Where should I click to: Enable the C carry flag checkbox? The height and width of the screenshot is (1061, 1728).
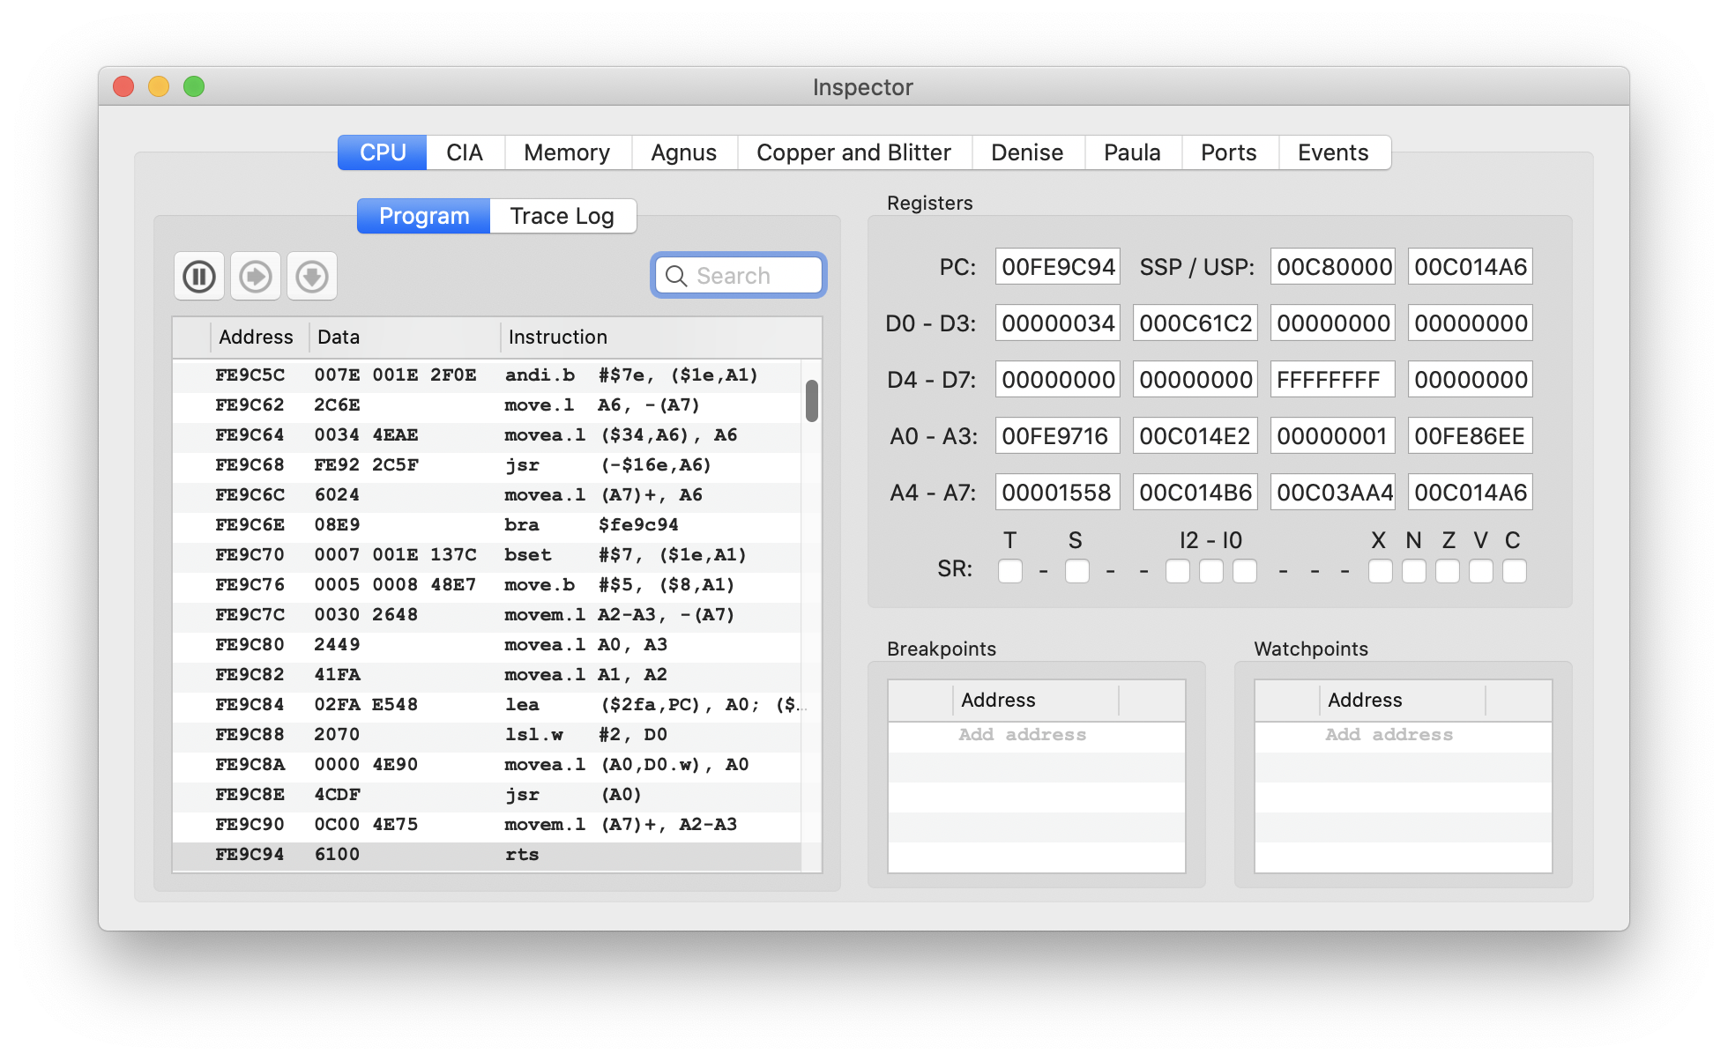[1515, 571]
